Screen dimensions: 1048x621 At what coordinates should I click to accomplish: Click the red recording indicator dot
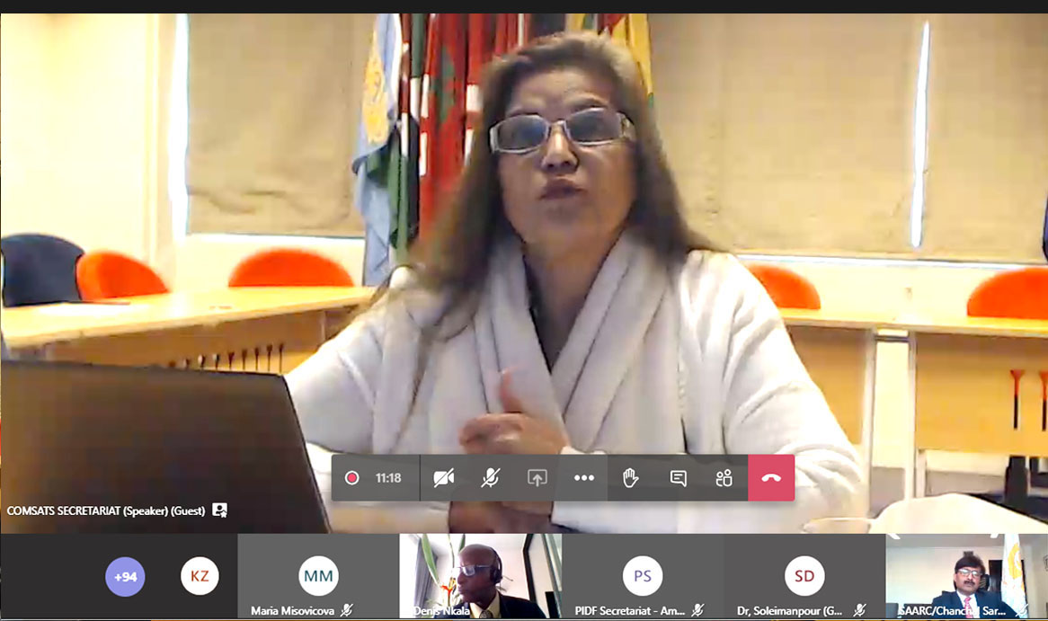351,478
